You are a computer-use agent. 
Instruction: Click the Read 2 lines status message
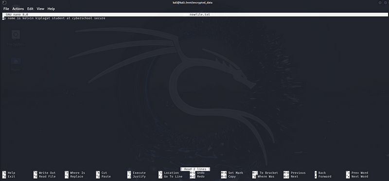(195, 169)
